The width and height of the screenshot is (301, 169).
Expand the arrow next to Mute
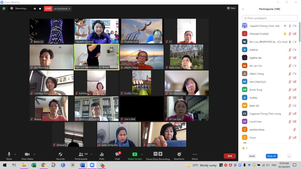point(15,154)
